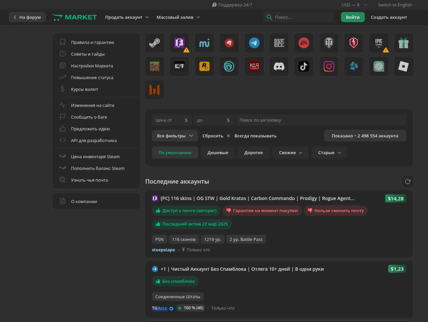The width and height of the screenshot is (428, 322).
Task: Click Показано ~ 2 498 554 аккаунта button
Action: (x=365, y=136)
